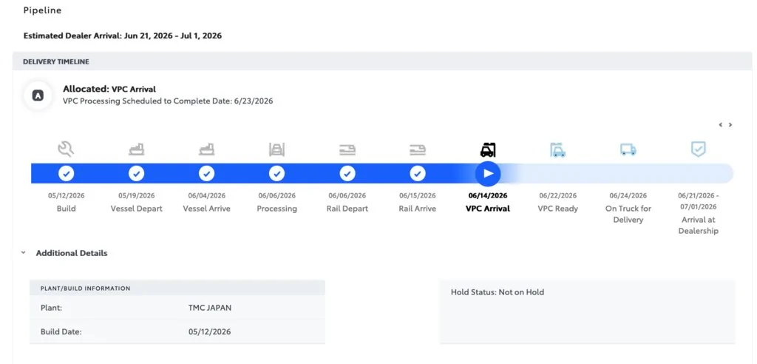Click the Vessel Depart label
Image resolution: width=757 pixels, height=364 pixels.
[x=136, y=209]
